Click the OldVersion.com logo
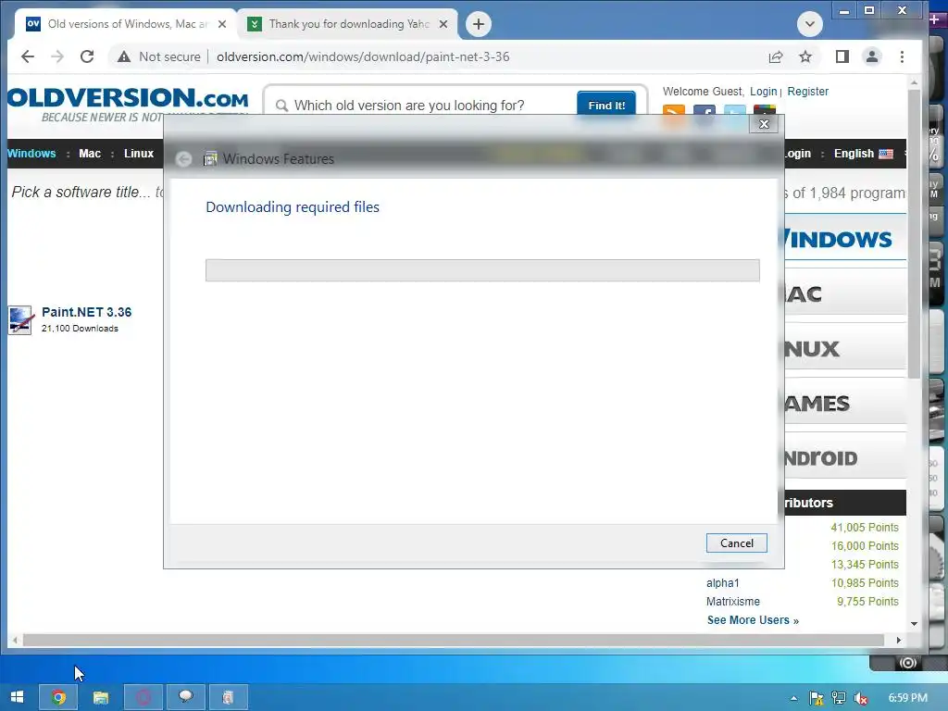 pyautogui.click(x=128, y=105)
